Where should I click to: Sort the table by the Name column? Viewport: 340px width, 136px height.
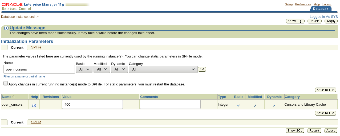point(13,97)
